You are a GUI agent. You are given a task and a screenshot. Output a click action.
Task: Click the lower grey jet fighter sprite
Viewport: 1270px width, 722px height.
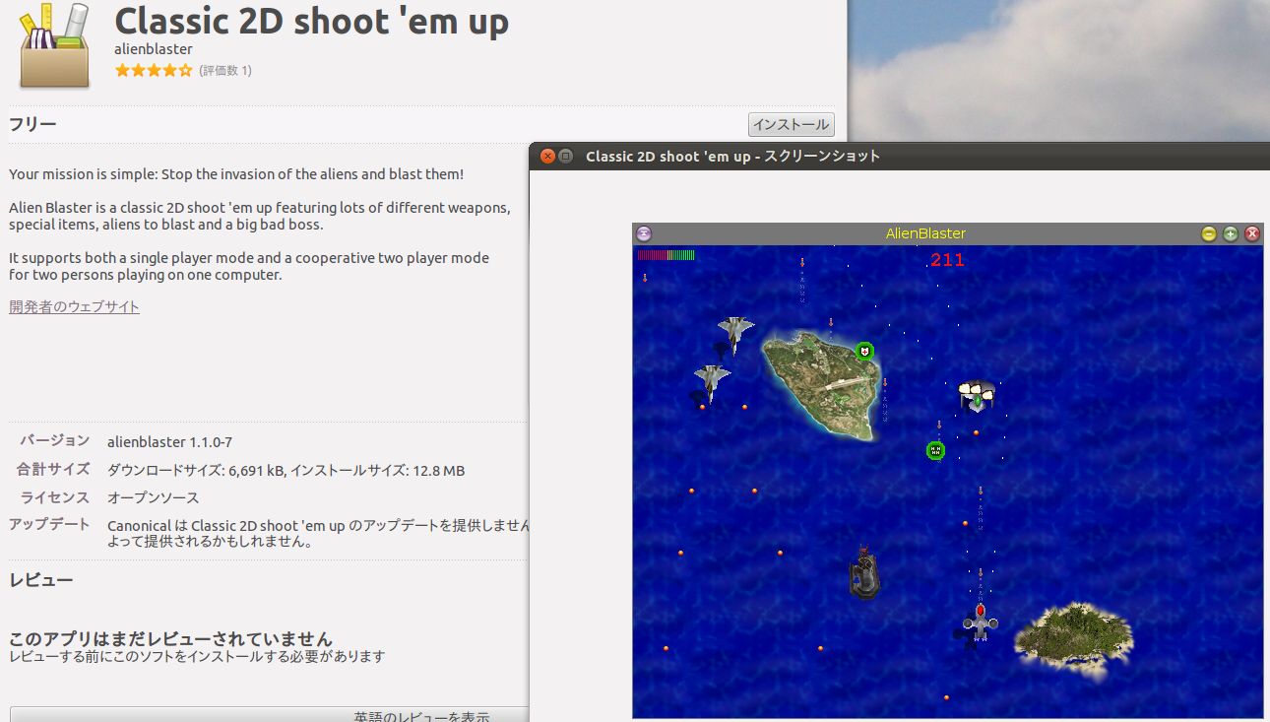(711, 382)
